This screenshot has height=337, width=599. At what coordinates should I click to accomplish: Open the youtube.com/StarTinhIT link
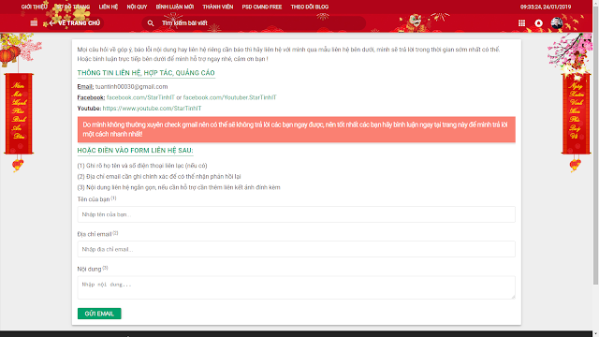click(x=152, y=109)
